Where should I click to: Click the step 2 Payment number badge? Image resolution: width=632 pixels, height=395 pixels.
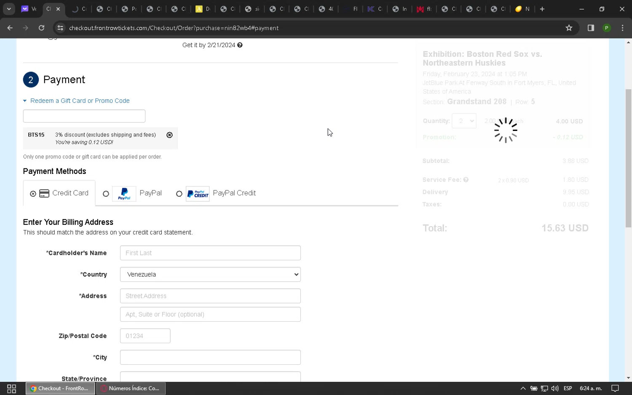coord(31,80)
